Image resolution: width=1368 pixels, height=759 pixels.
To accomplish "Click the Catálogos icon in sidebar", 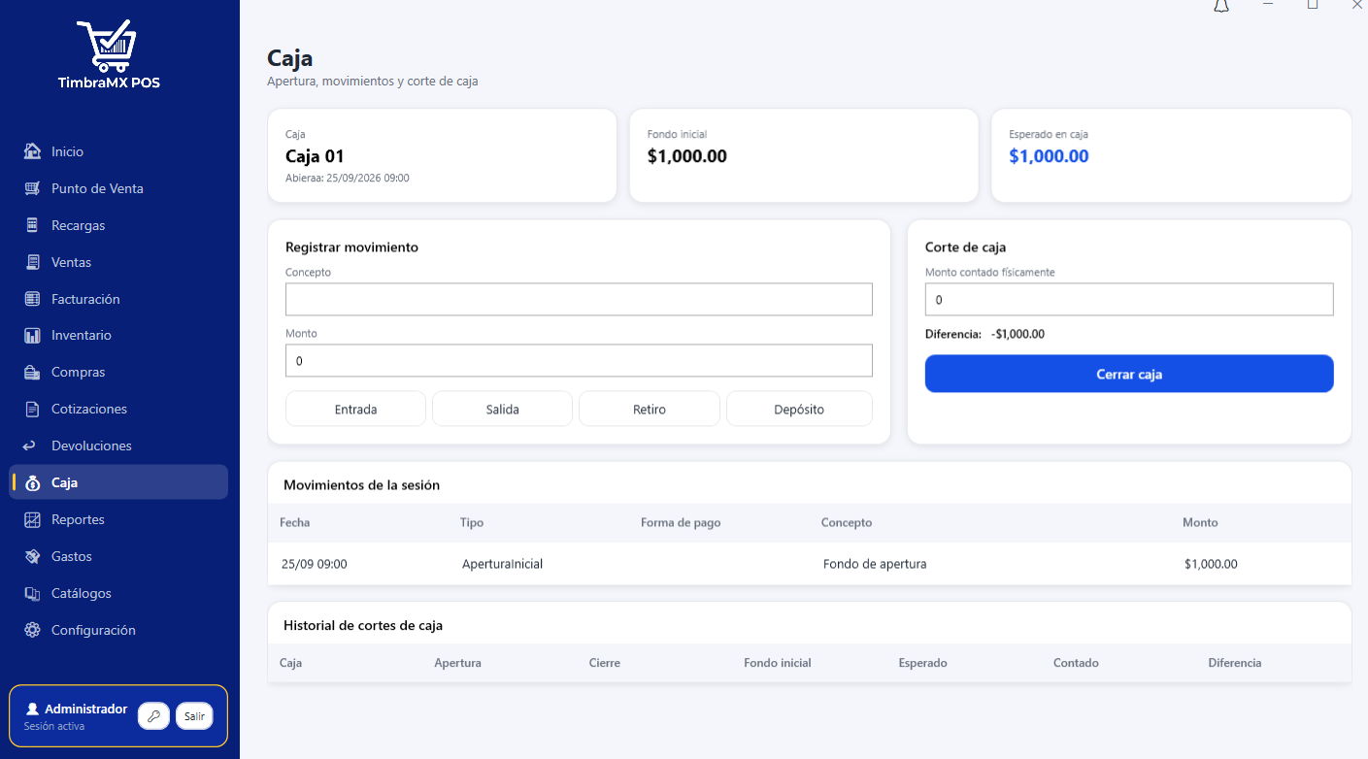I will 32,593.
